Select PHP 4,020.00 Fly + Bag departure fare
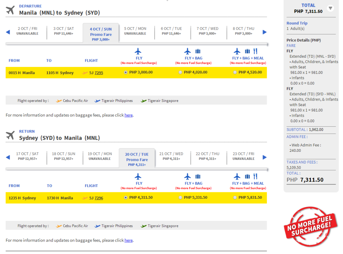 click(x=180, y=72)
